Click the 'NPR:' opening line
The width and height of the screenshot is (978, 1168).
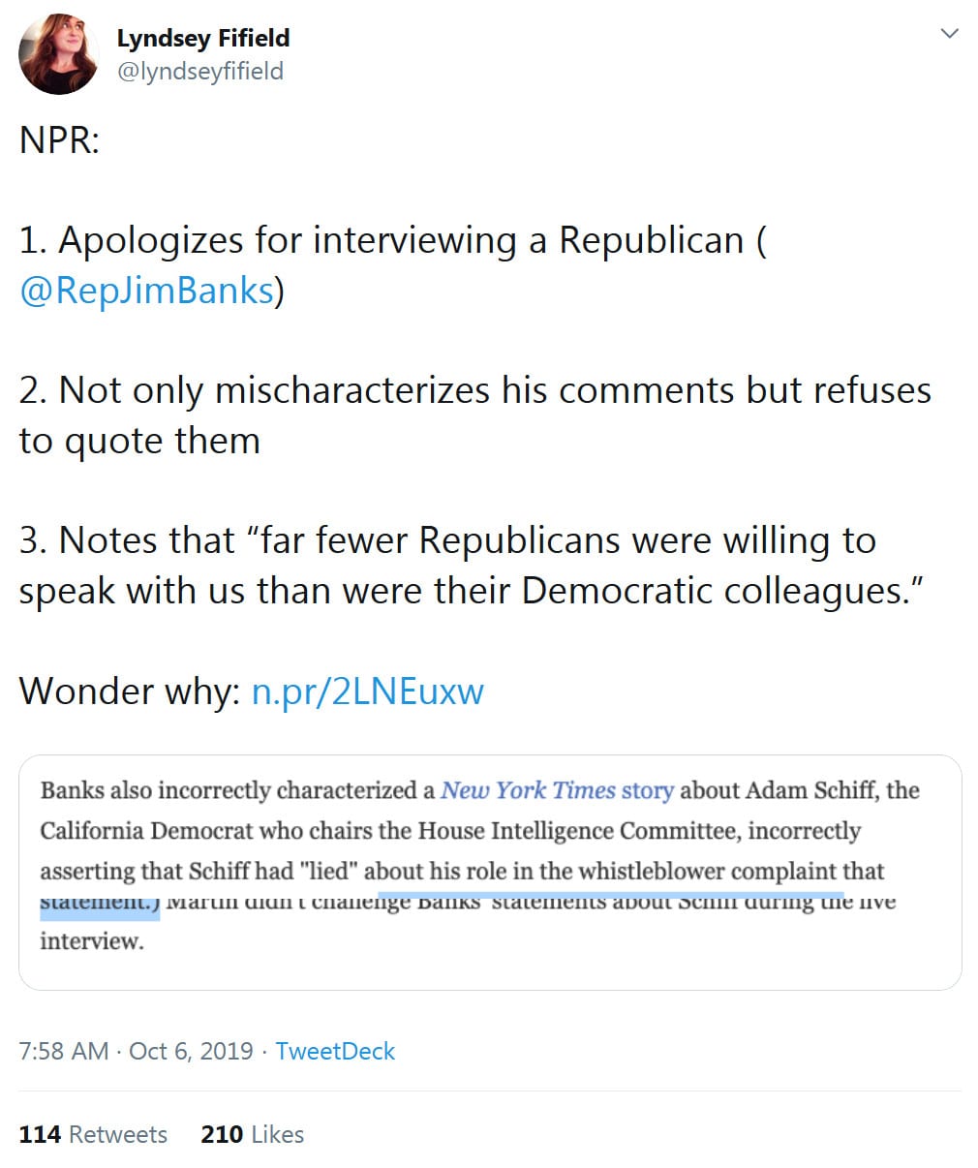pos(59,140)
